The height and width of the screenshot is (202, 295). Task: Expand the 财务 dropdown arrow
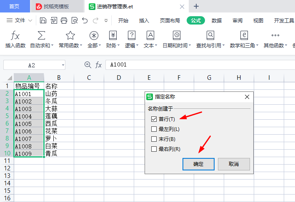[x=118, y=45]
